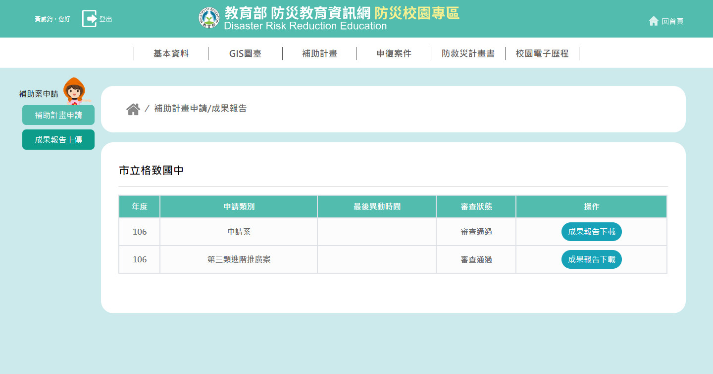Select 申復案件 from the top navigation
Viewport: 713px width, 374px height.
394,54
